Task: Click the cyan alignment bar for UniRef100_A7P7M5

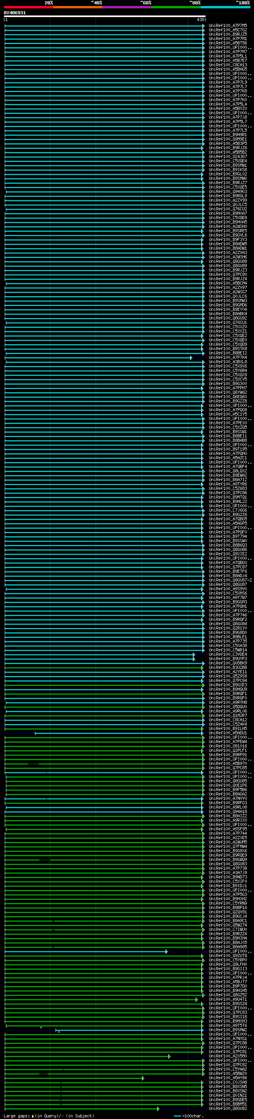Action: (104, 26)
